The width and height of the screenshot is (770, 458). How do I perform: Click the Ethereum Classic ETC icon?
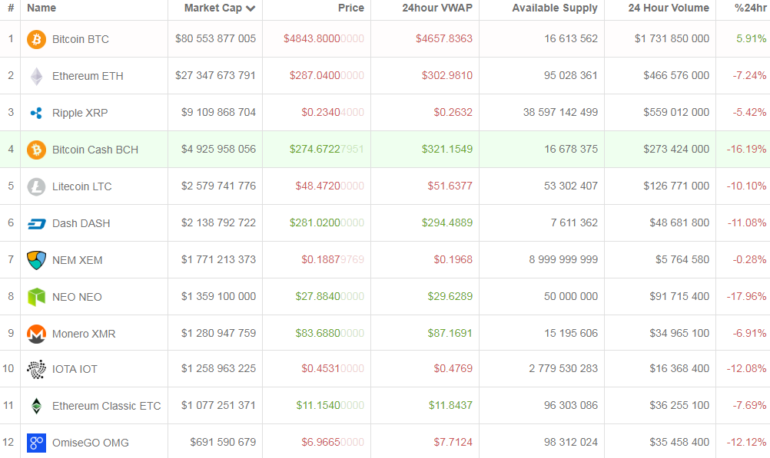(36, 406)
